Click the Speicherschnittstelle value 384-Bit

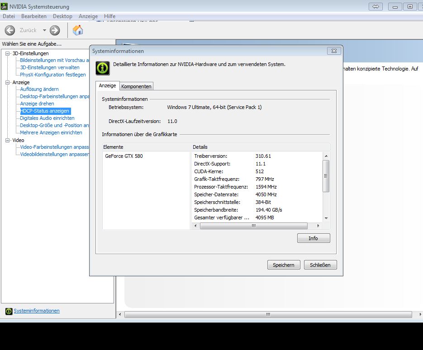tap(263, 202)
